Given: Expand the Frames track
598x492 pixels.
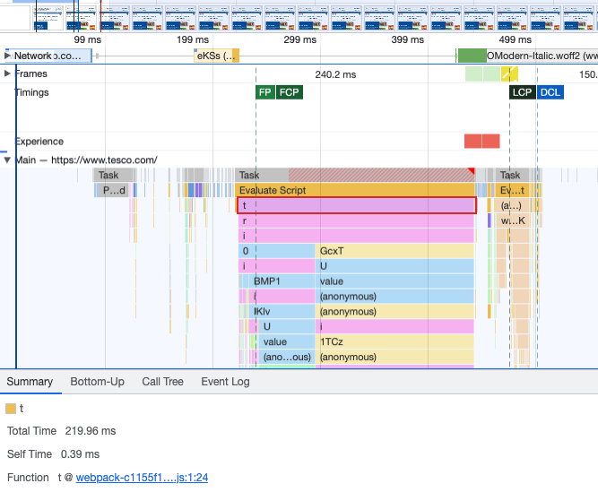Looking at the screenshot, I should [x=8, y=73].
